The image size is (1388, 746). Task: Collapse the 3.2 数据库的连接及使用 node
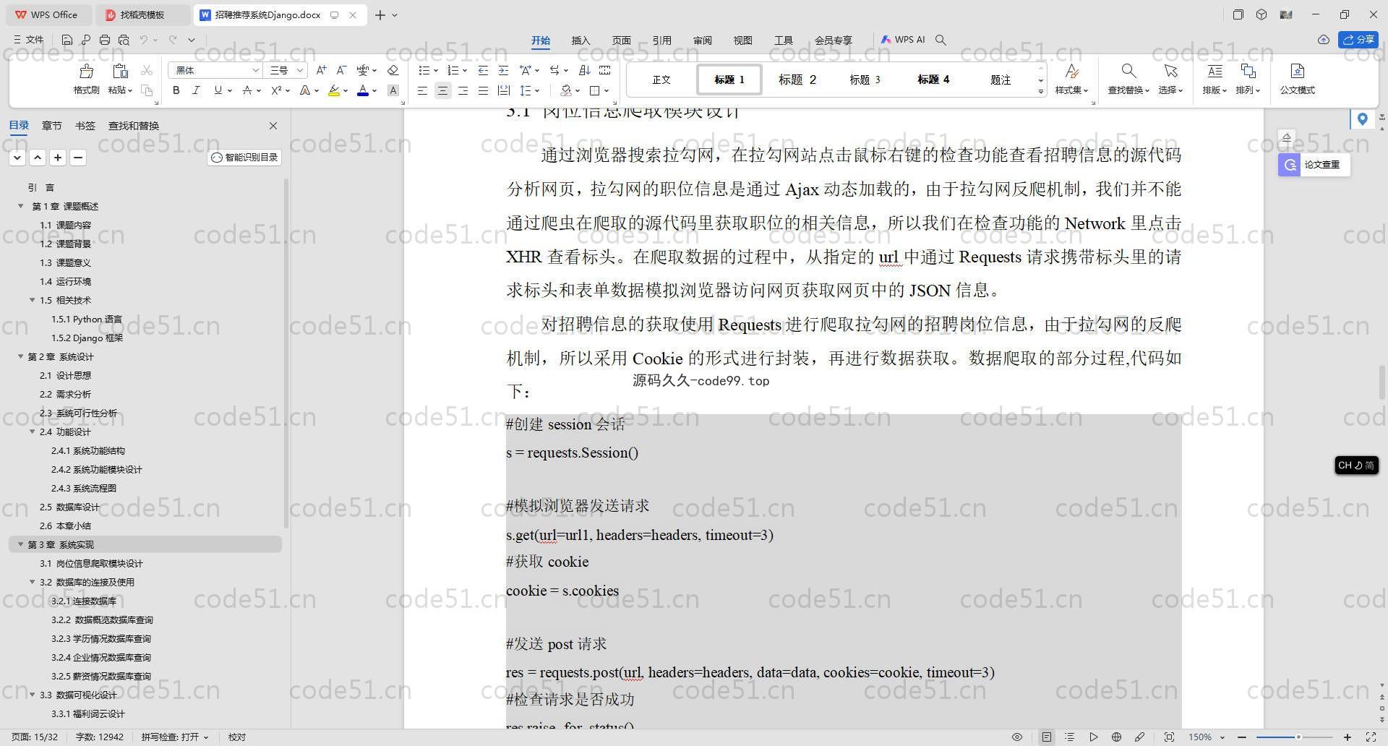pos(32,582)
